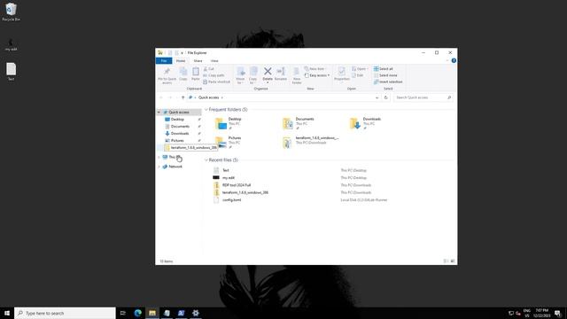
Task: Click the Rename button in the ribbon
Action: point(281,74)
